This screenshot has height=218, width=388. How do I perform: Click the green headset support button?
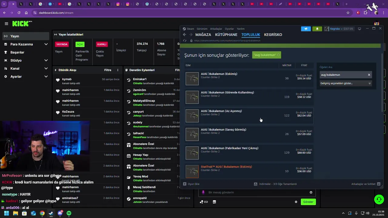pos(379,199)
